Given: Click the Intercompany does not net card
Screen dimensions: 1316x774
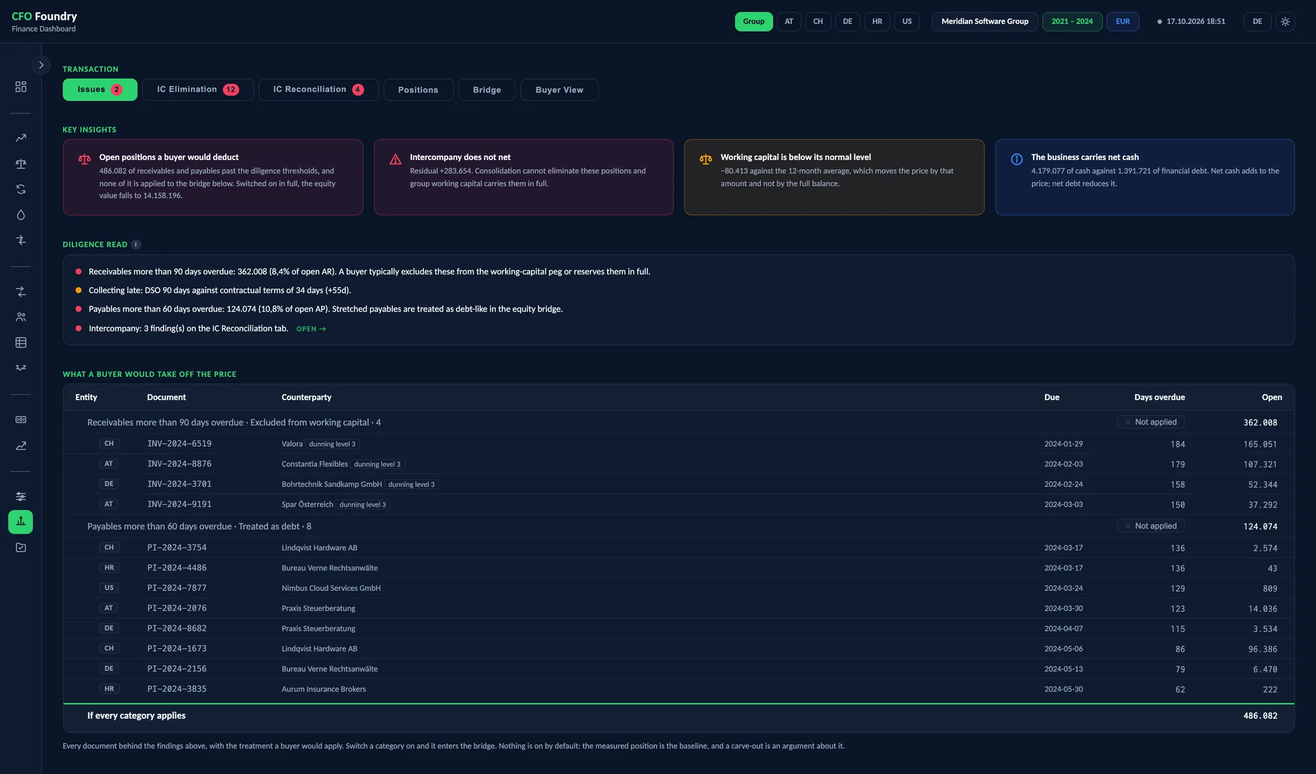Looking at the screenshot, I should click(x=524, y=177).
